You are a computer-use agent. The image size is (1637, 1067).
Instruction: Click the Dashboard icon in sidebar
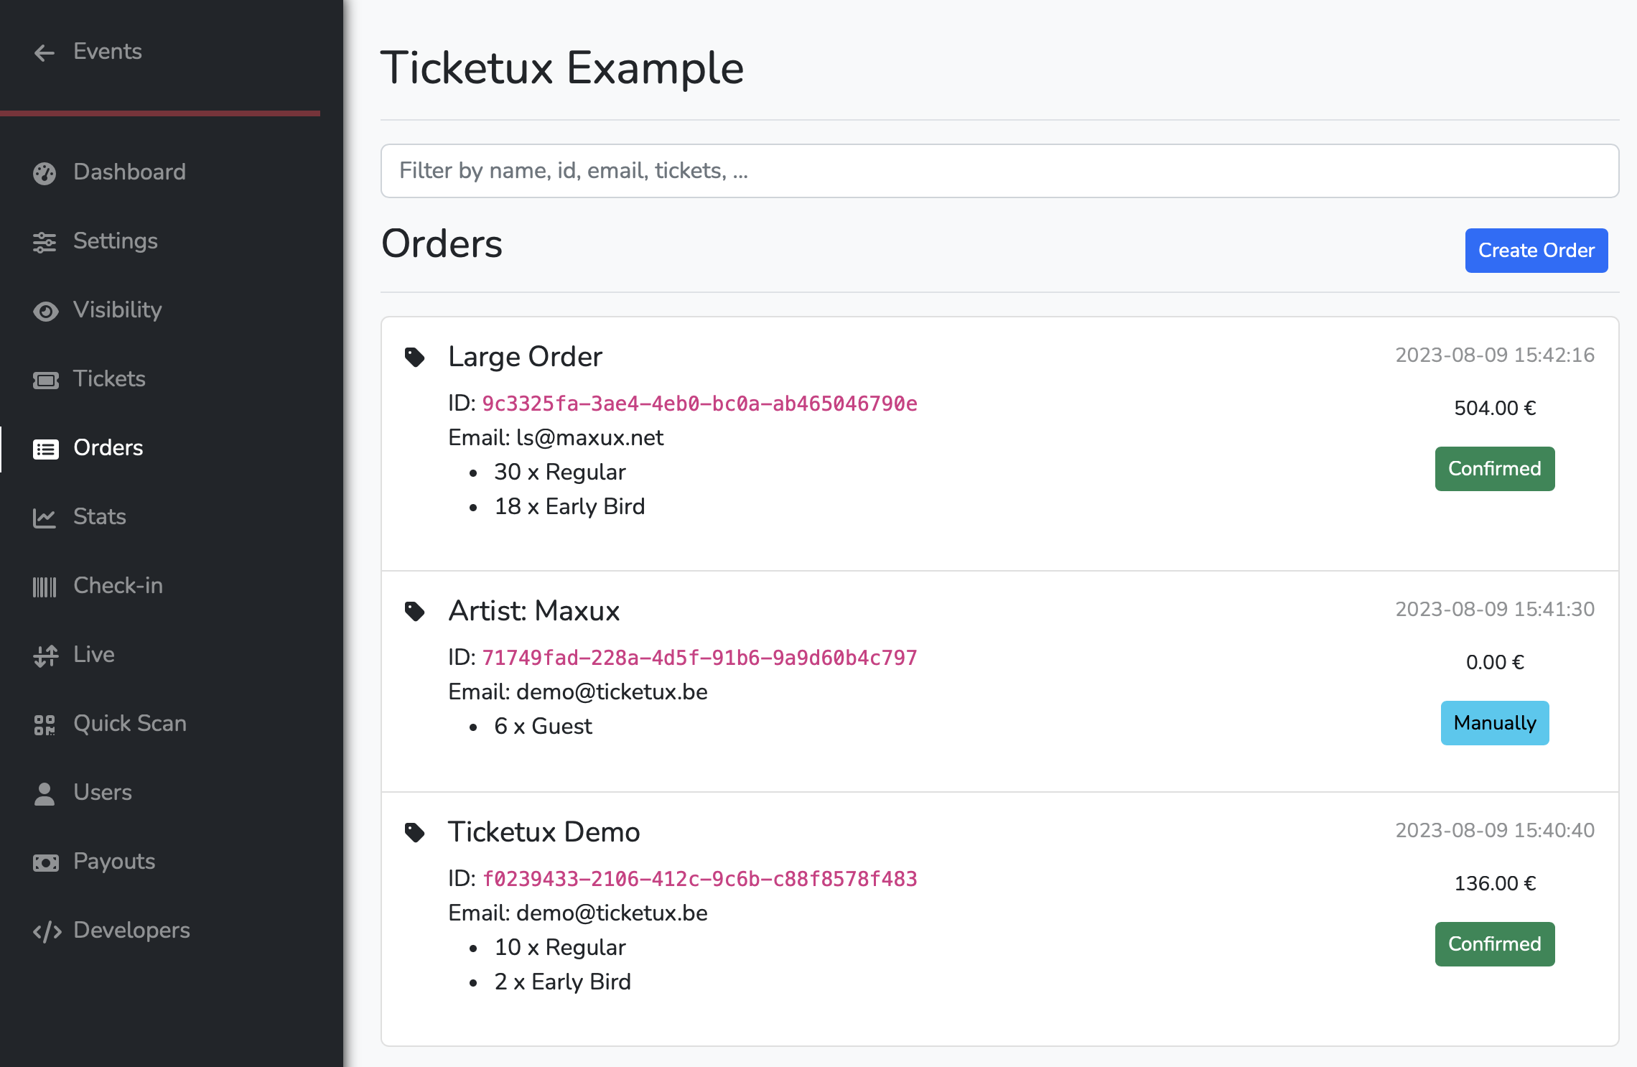44,172
